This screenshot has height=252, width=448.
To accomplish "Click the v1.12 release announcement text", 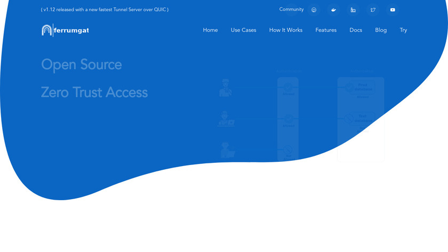I will [x=105, y=10].
